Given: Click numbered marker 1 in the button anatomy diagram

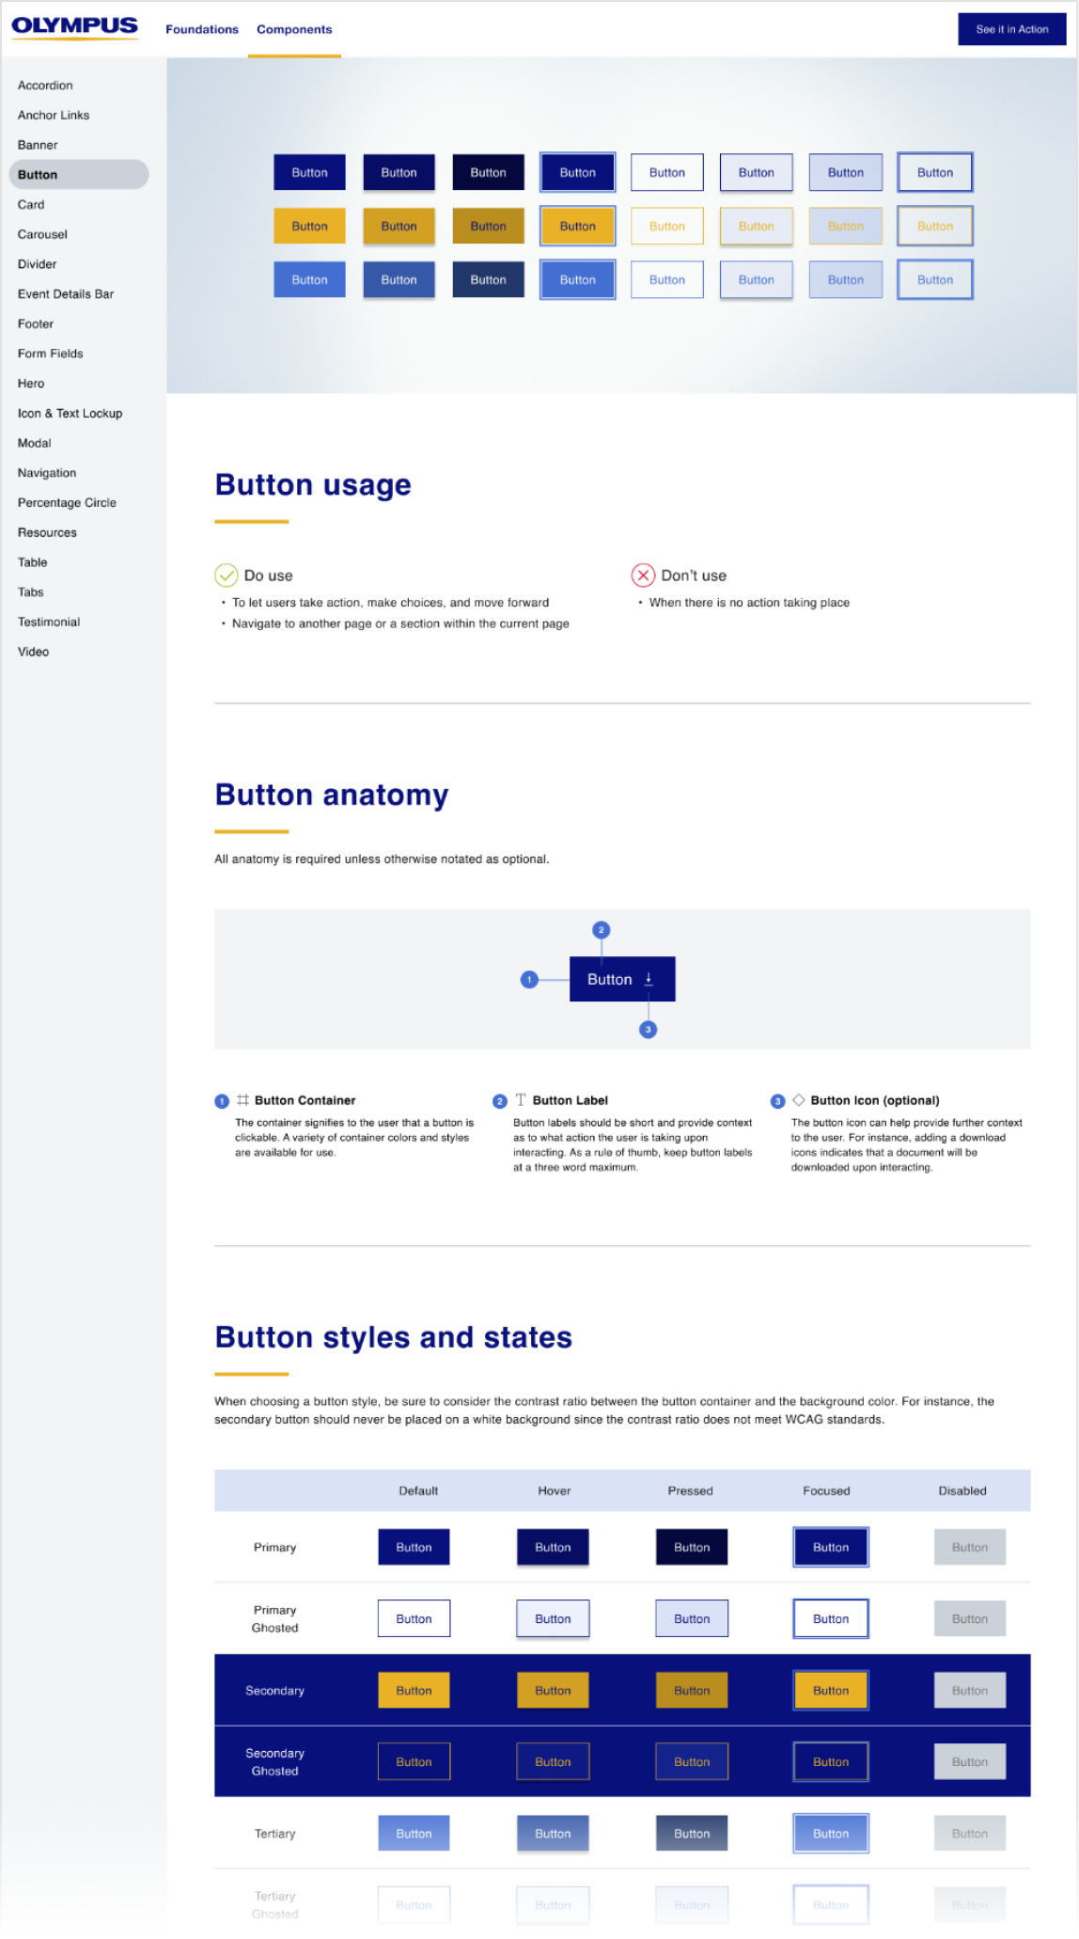Looking at the screenshot, I should (530, 978).
